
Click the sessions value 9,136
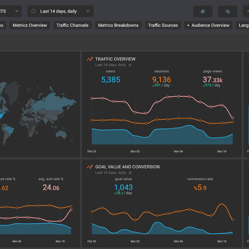(x=162, y=80)
